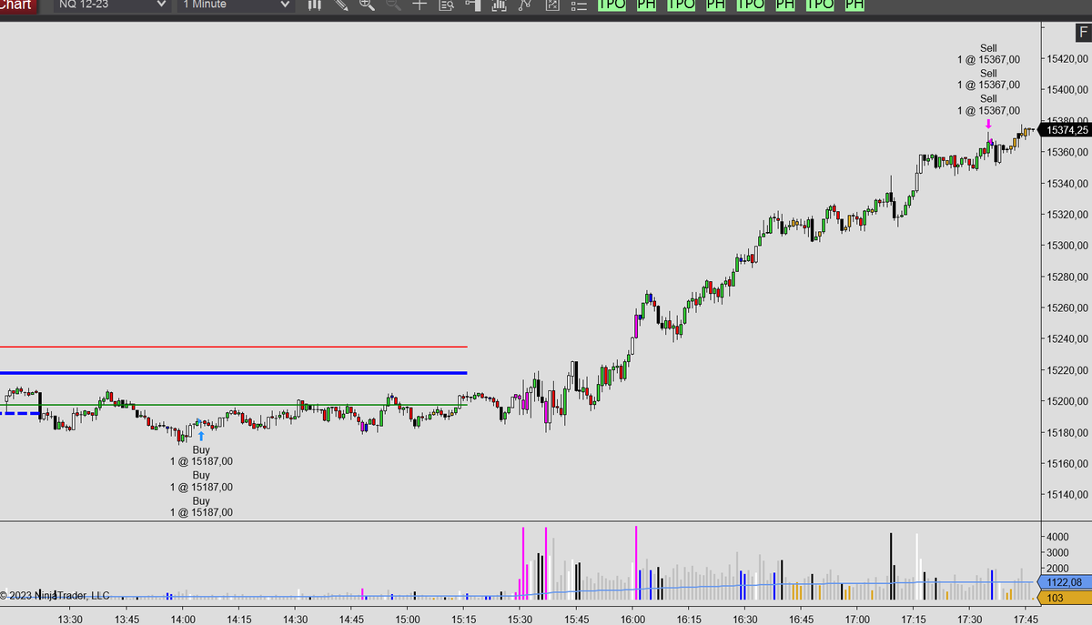Click the 13:30 time axis label
Screen dimensions: 1092x625
point(70,619)
